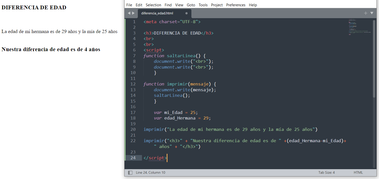Click the saltarLinea(); call on line 14

(172, 95)
